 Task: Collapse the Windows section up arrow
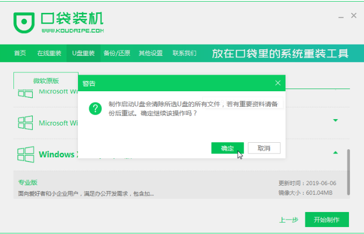(x=336, y=153)
